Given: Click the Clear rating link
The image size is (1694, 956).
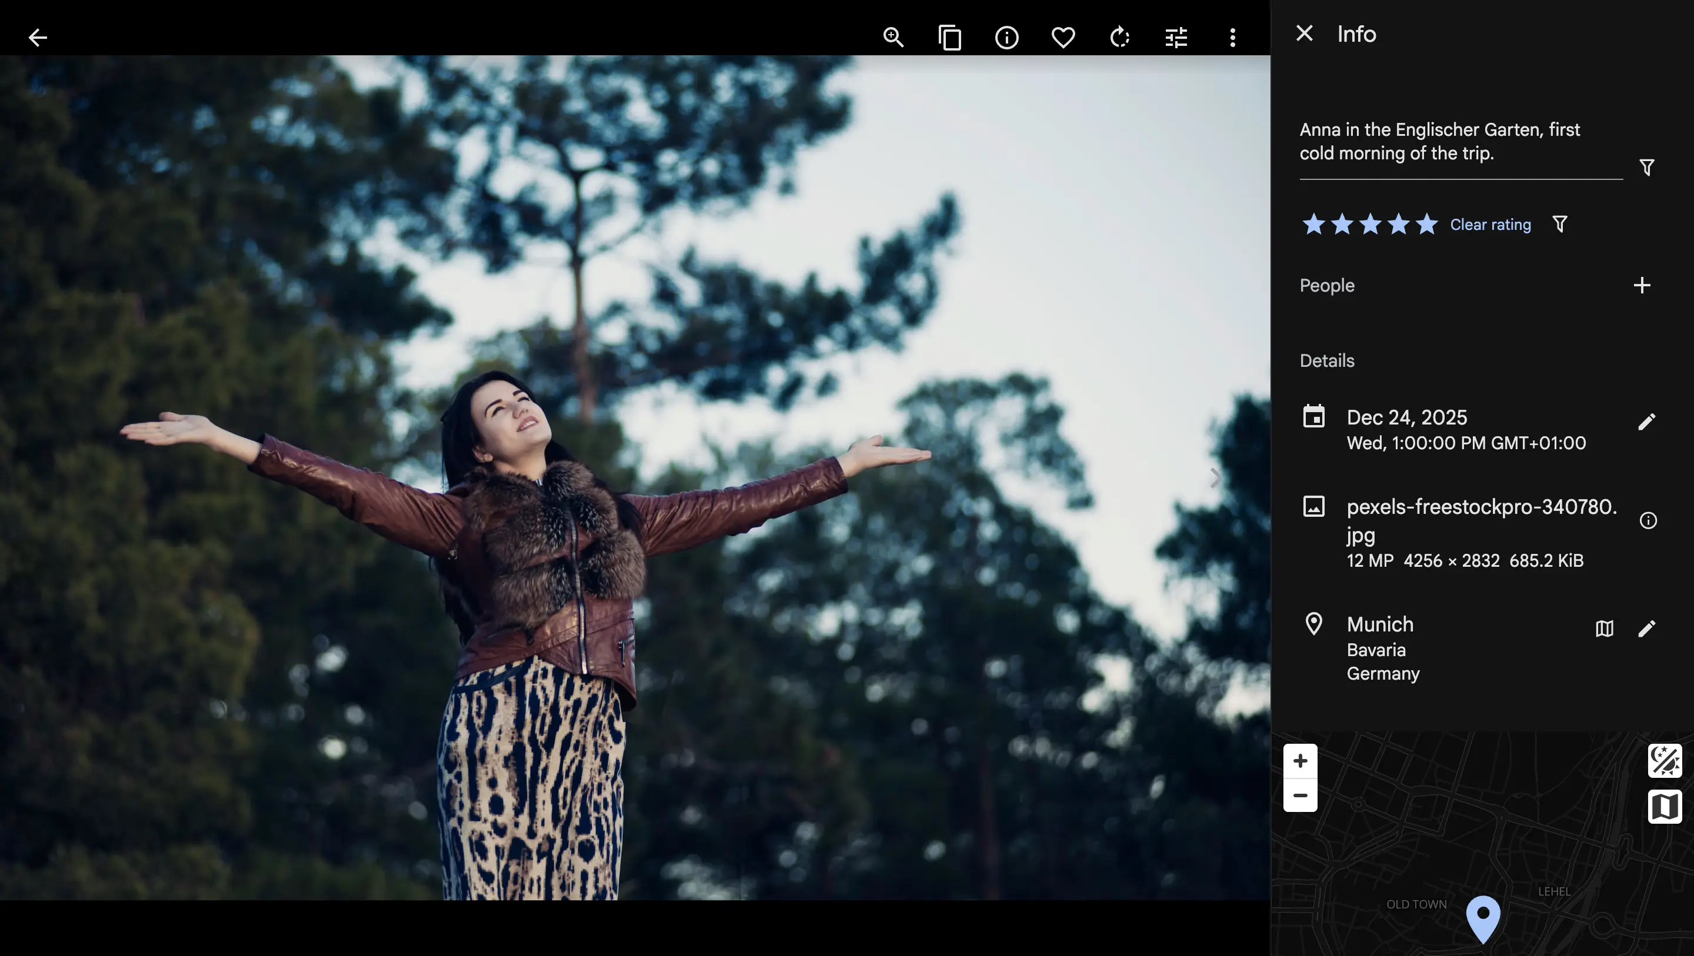Looking at the screenshot, I should (1490, 225).
